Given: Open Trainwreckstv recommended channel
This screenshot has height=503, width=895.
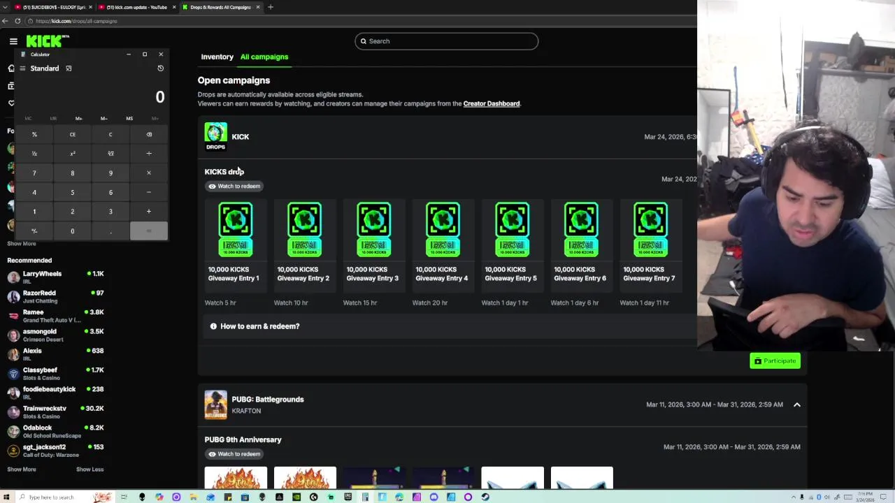Looking at the screenshot, I should [x=56, y=411].
